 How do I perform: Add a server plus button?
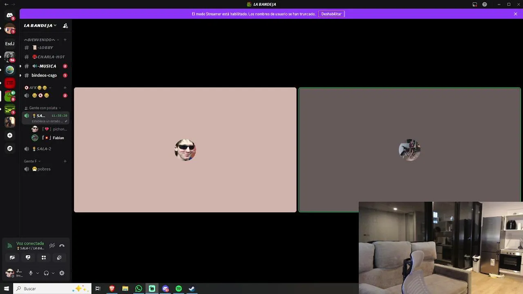(10, 136)
